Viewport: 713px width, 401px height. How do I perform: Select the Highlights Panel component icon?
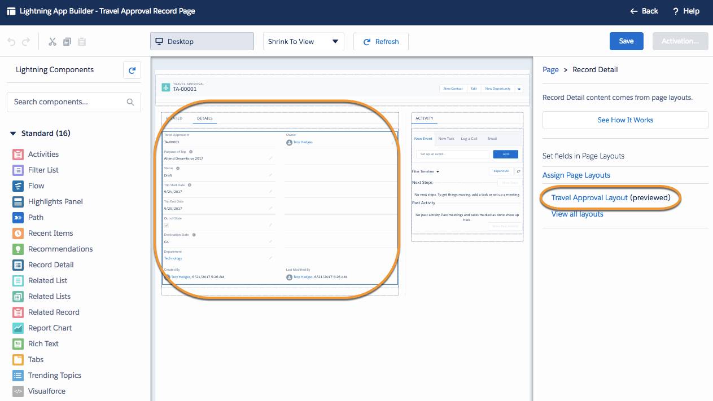point(18,201)
